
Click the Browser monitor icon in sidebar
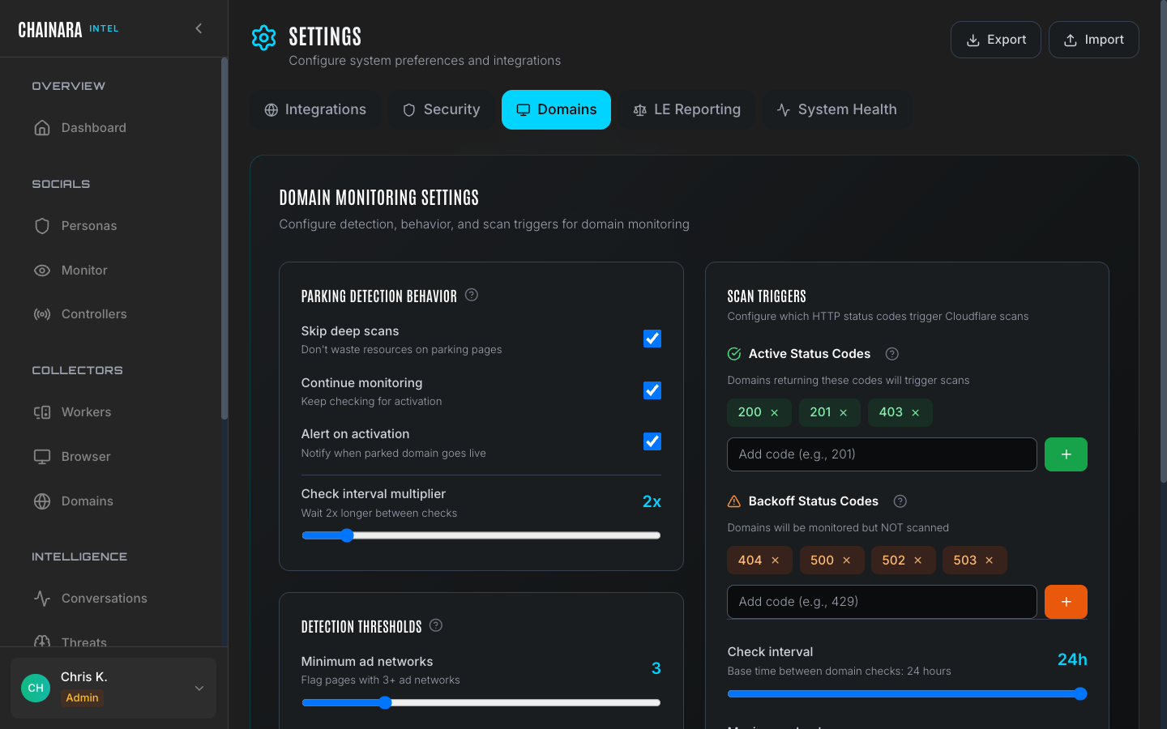42,457
